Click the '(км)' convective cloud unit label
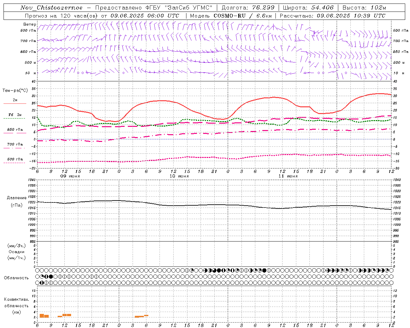Viewport: 410px width, 328px height. coord(17,312)
